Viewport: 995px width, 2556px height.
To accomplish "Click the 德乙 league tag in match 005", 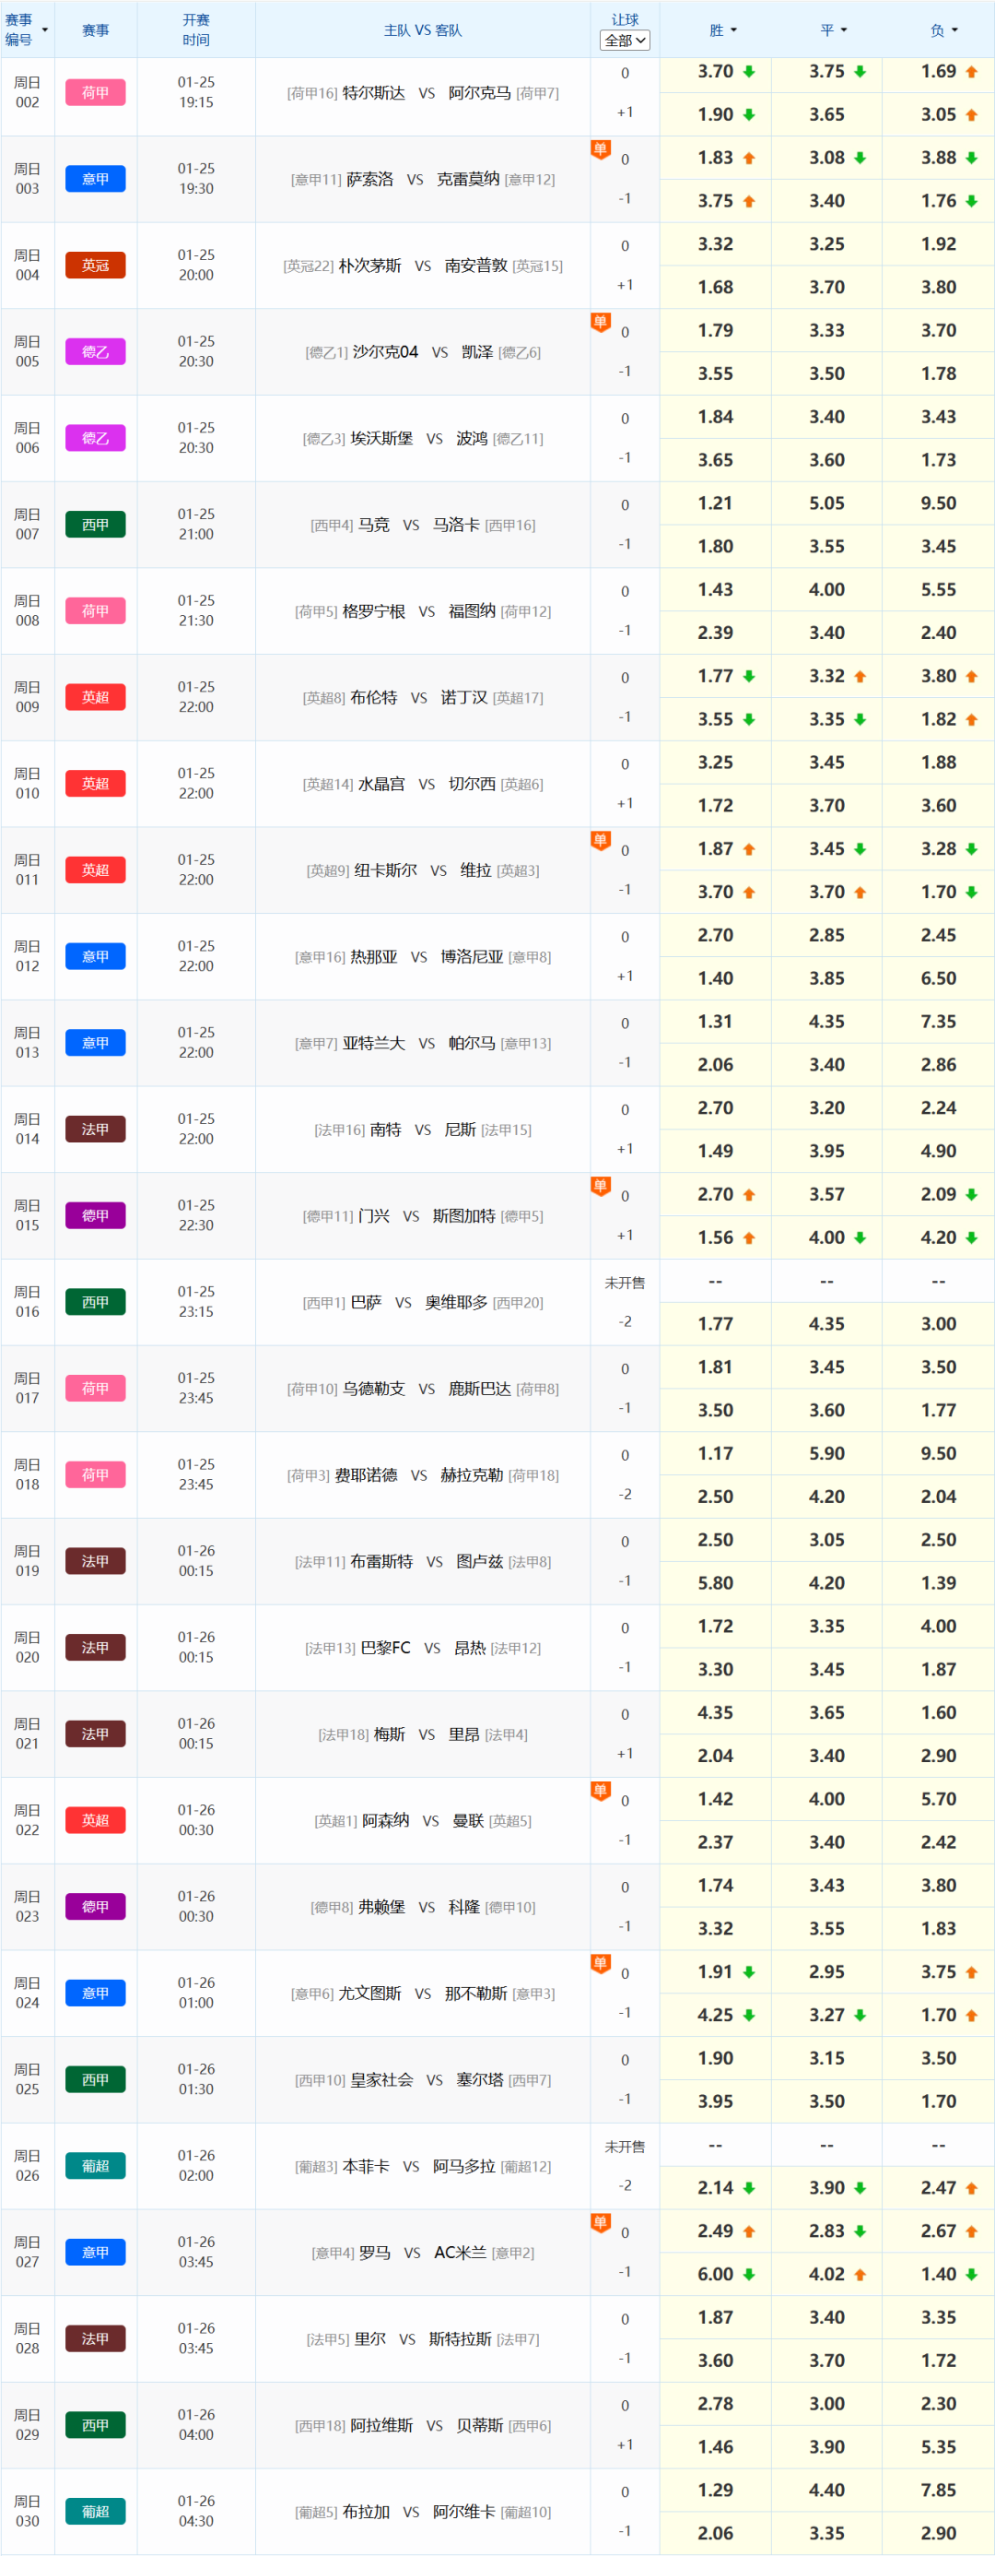I will pos(95,351).
